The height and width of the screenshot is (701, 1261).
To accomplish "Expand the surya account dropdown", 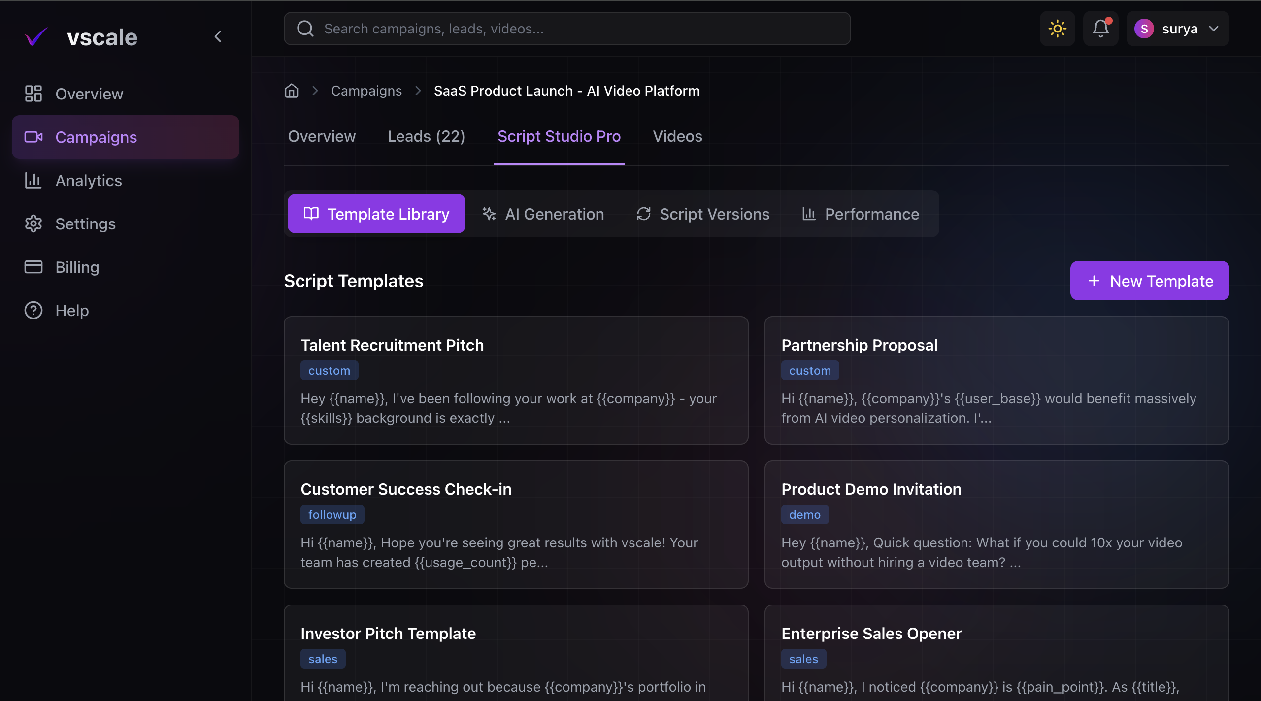I will (x=1213, y=29).
